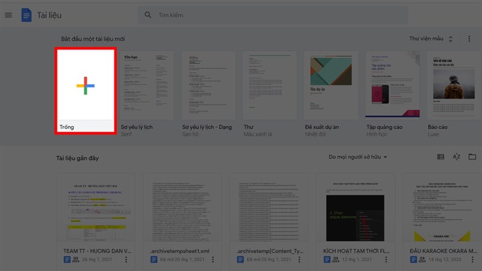Click shared people icon under TEAM TT
This screenshot has width=482, height=271.
(76, 260)
